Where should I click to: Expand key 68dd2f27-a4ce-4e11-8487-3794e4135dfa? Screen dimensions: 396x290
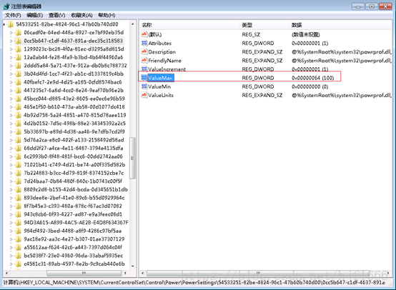coord(11,149)
